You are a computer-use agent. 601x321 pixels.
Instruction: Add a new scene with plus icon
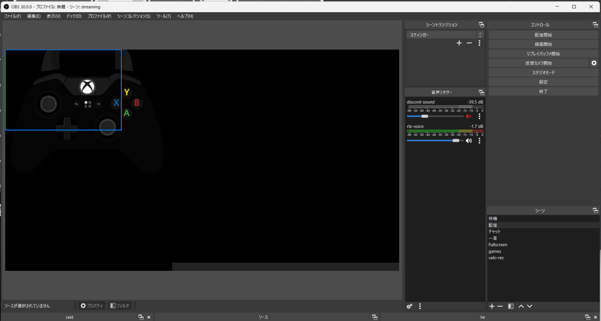coord(491,306)
